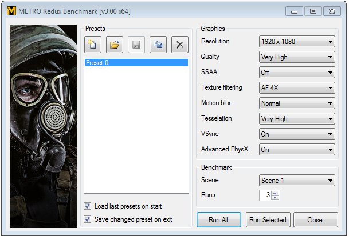The width and height of the screenshot is (349, 236).
Task: Open the Quality dropdown
Action: 297,57
